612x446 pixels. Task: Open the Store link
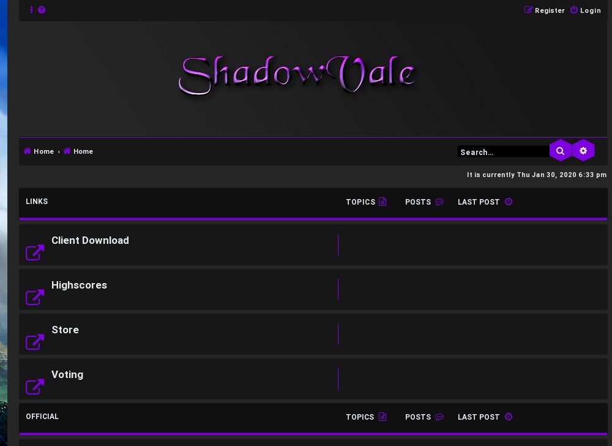[65, 330]
